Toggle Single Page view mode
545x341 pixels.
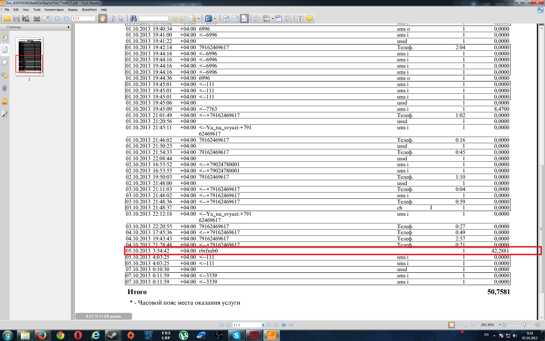[x=451, y=325]
